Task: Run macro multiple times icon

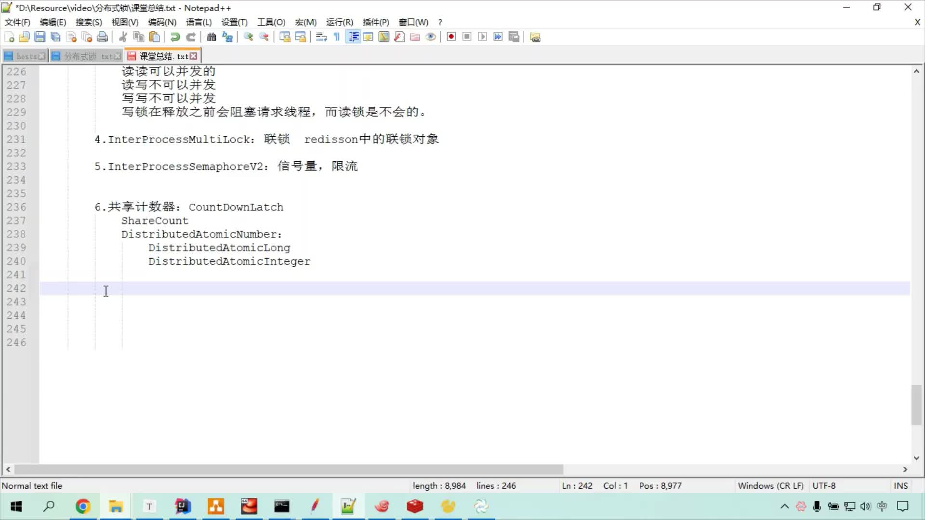Action: (x=498, y=37)
